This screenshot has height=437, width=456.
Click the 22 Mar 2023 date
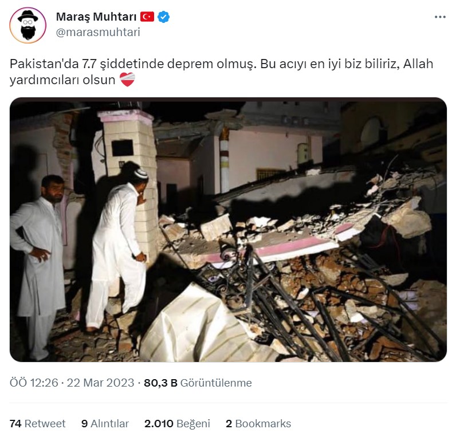[100, 383]
